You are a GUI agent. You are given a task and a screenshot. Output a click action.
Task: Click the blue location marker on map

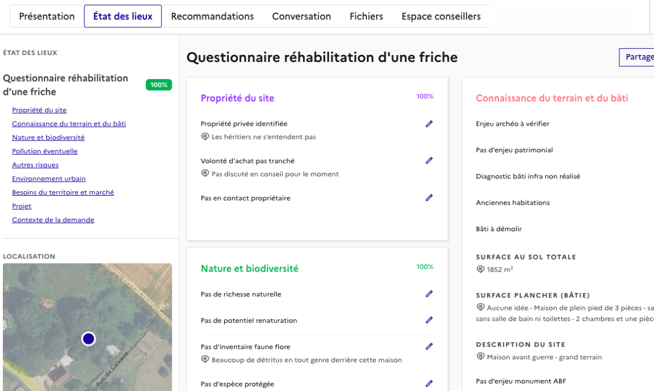pos(89,339)
